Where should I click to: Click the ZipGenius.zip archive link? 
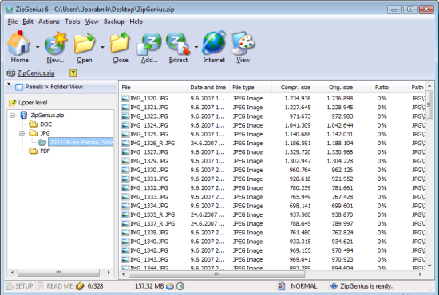36,73
